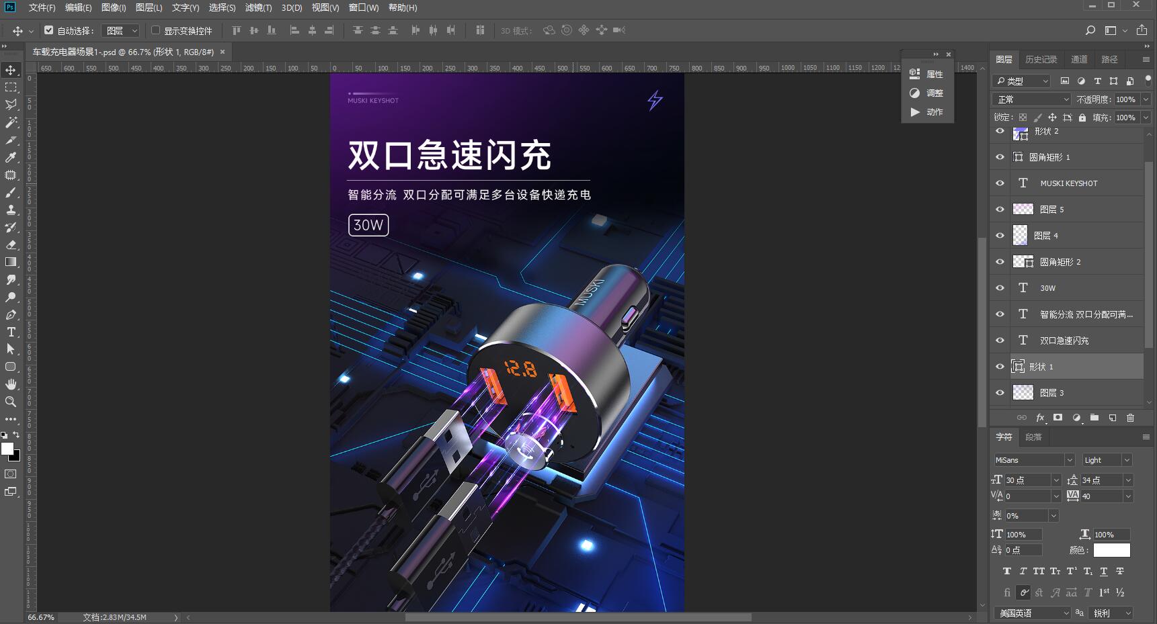Click the zoom percentage 66.67% field
This screenshot has height=624, width=1157.
(41, 617)
